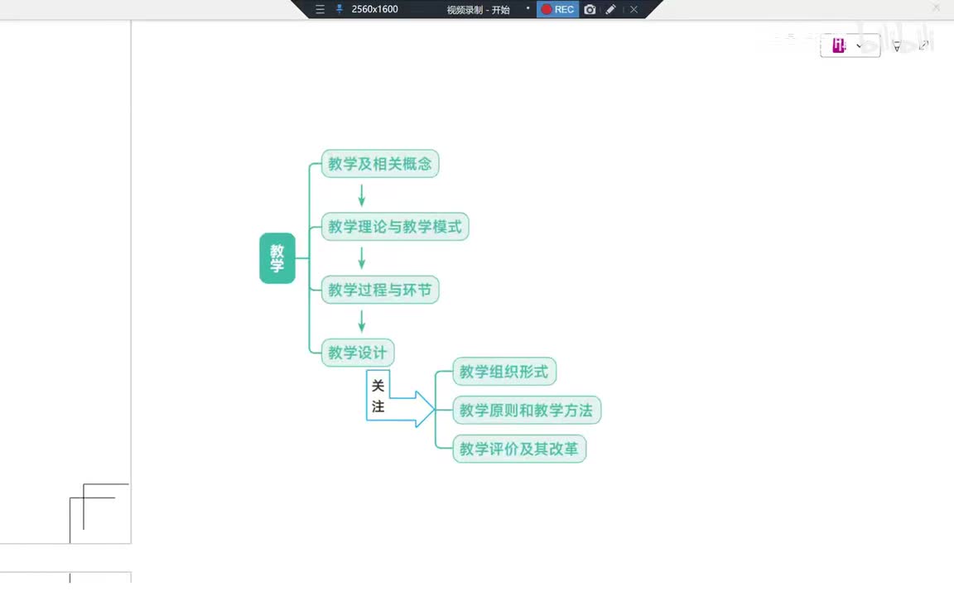Click the 视频录制 - 开始 recording status text

point(478,10)
